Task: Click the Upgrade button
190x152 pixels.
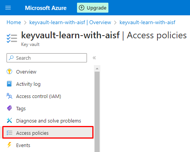Action: tap(93, 8)
